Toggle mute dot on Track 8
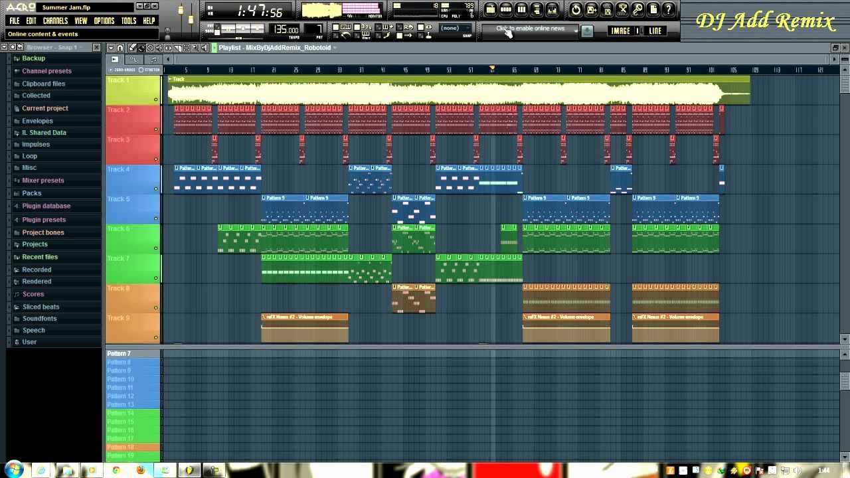The height and width of the screenshot is (478, 850). [x=156, y=307]
